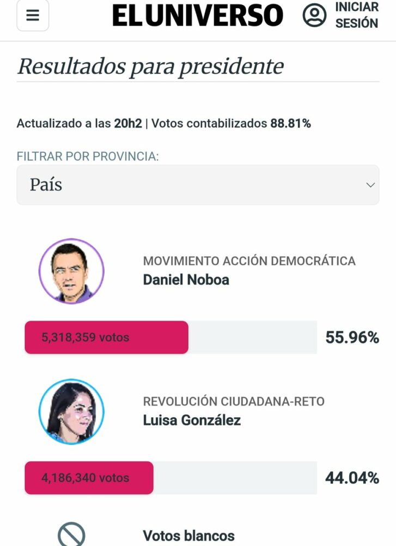396x546 pixels.
Task: Click the province dropdown chevron arrow
Action: [370, 185]
